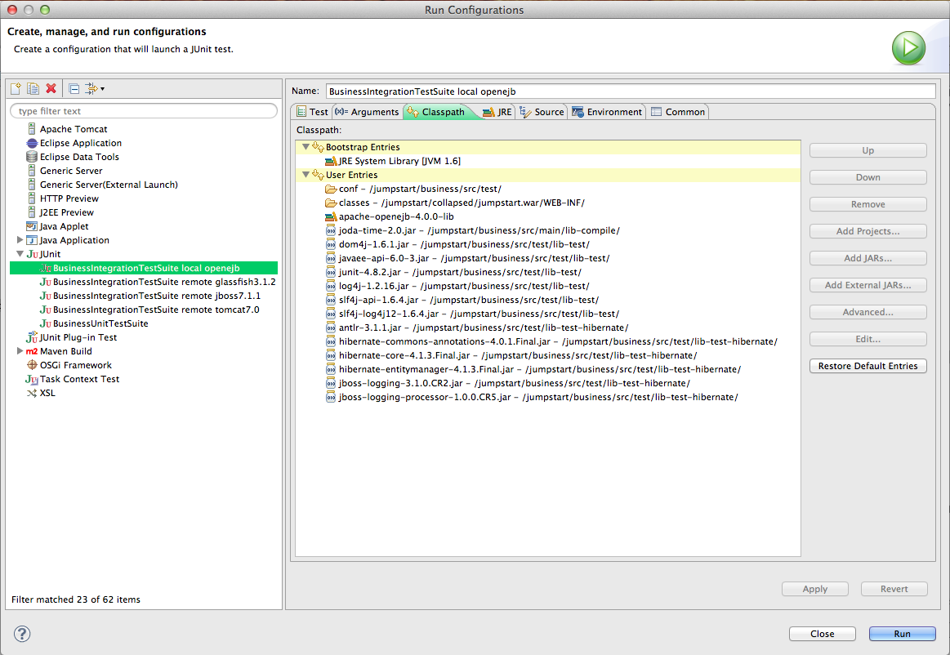Collapse the User Entries node
The height and width of the screenshot is (655, 950).
click(306, 175)
